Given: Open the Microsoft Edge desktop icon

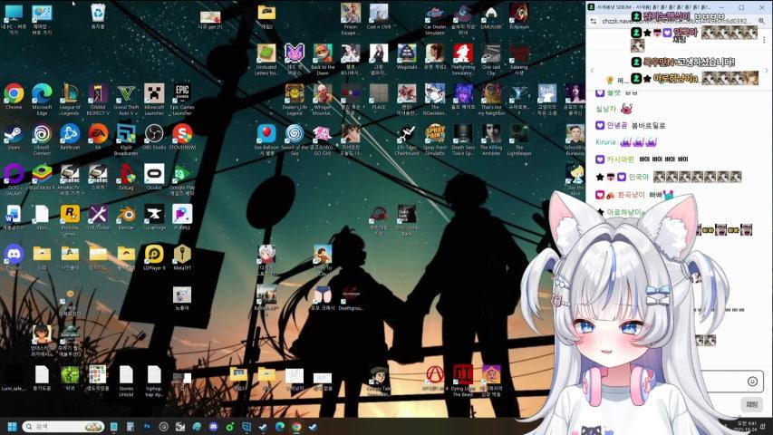Looking at the screenshot, I should [x=42, y=94].
